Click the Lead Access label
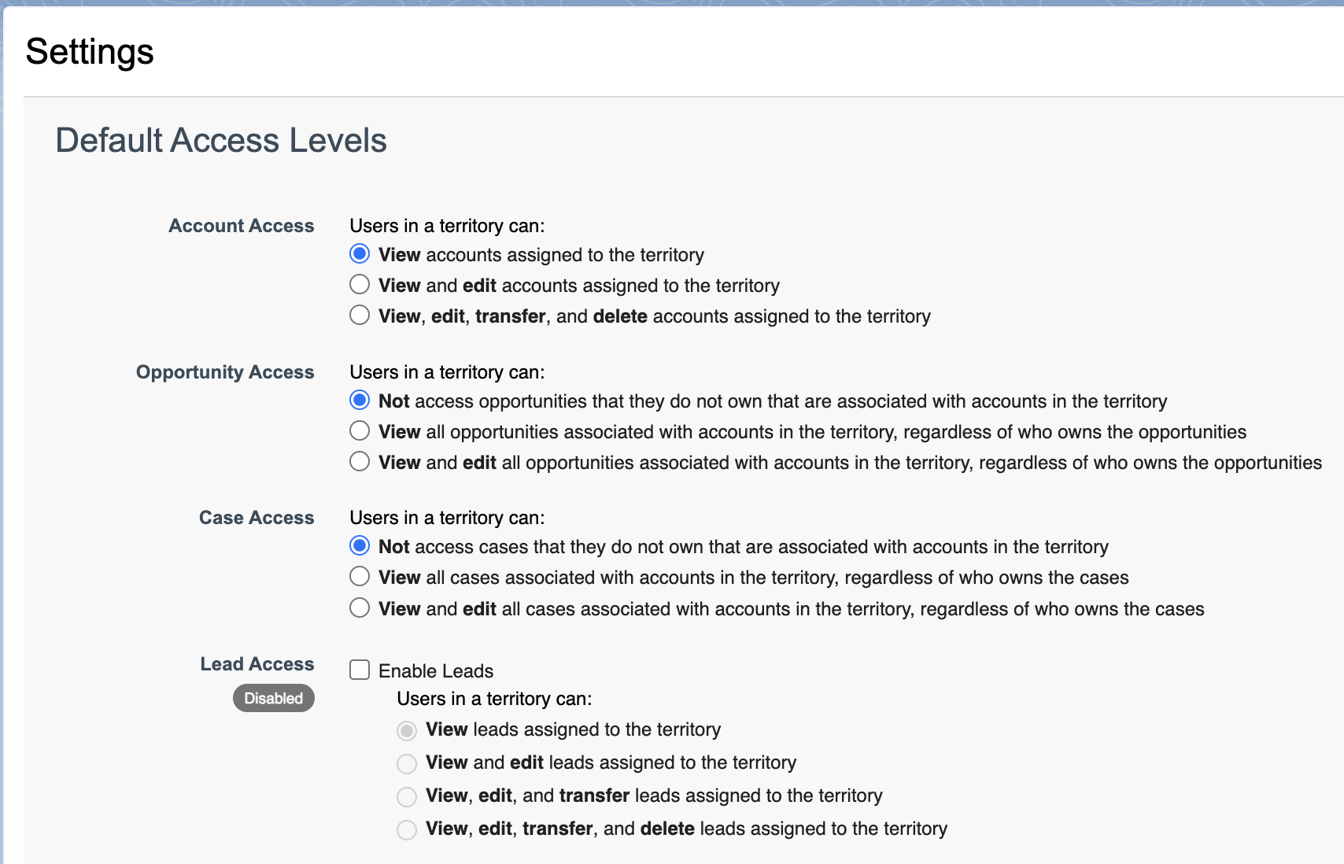Image resolution: width=1344 pixels, height=864 pixels. 257,664
